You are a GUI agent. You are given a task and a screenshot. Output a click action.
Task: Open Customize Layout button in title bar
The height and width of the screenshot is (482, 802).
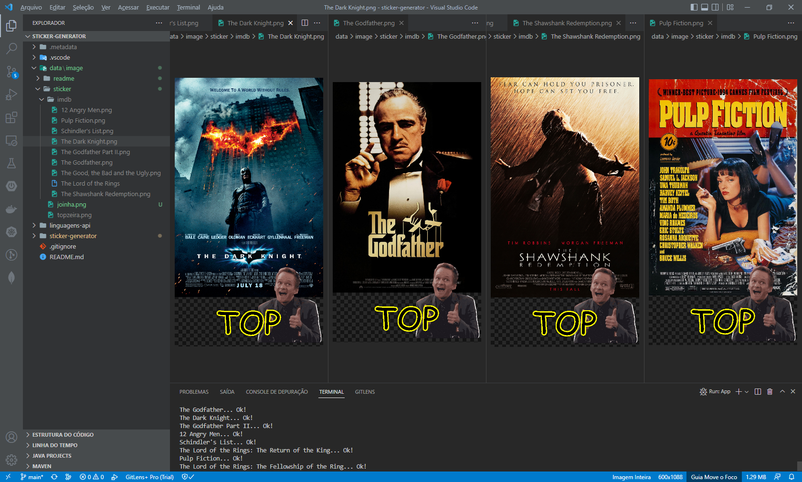coord(730,7)
